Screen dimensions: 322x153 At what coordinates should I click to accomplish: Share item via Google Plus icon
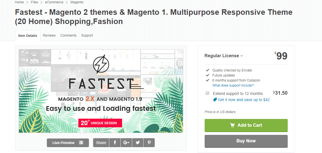[126, 143]
